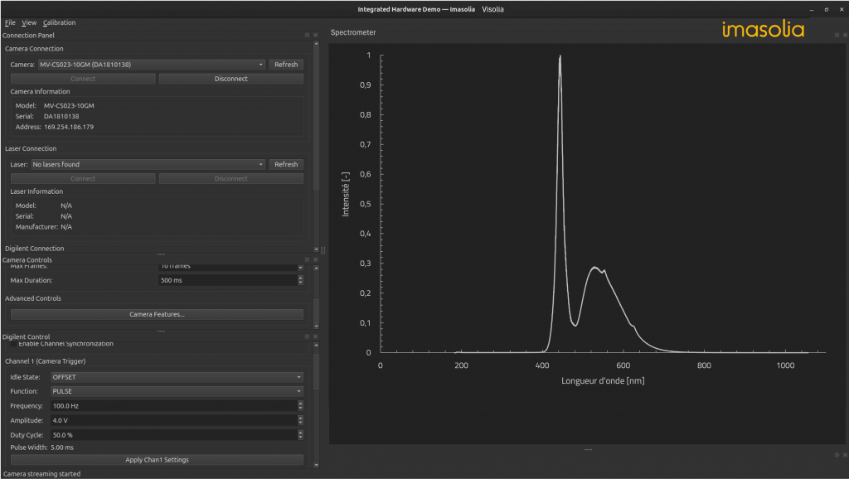Apply Chan1 Settings
The image size is (849, 479).
(157, 460)
